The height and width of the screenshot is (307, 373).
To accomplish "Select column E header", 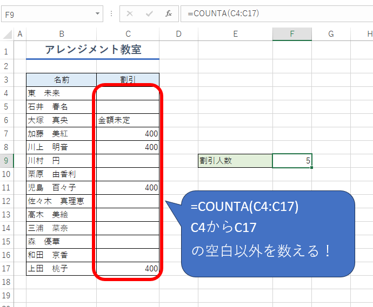I will point(235,34).
